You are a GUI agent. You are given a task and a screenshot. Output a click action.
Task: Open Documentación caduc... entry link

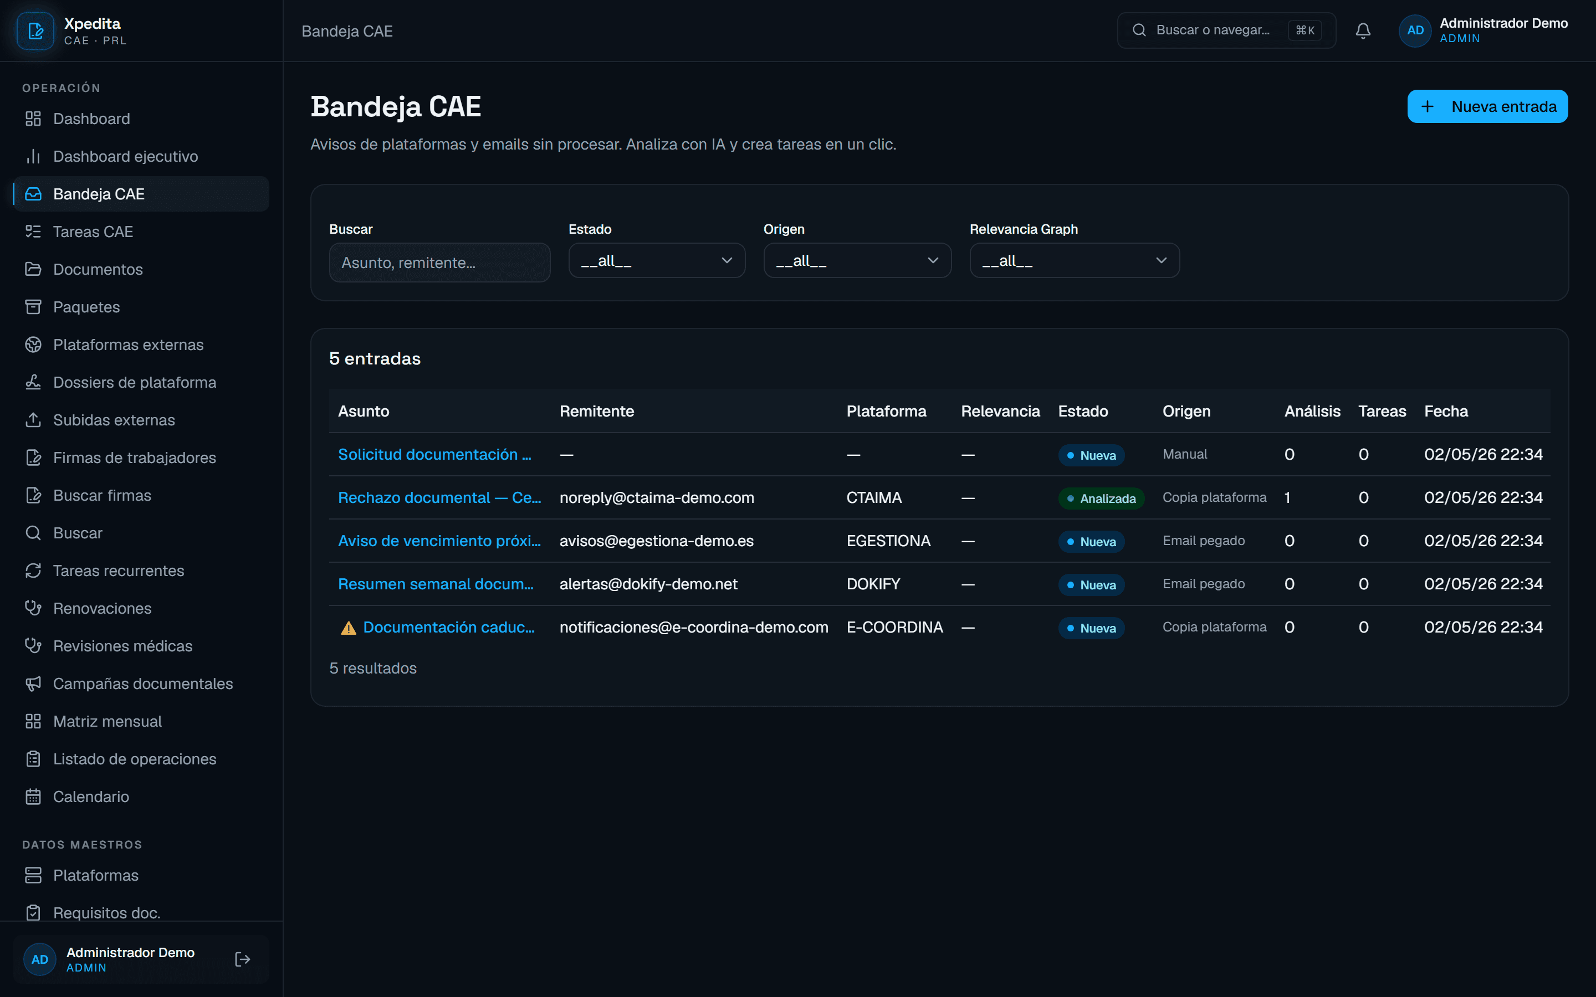[x=449, y=627]
